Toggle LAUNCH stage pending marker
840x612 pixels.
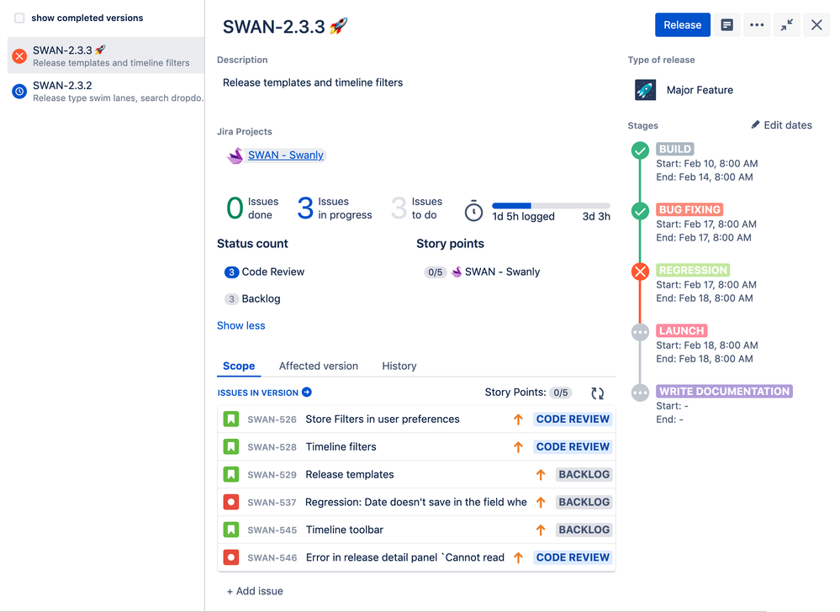coord(640,332)
